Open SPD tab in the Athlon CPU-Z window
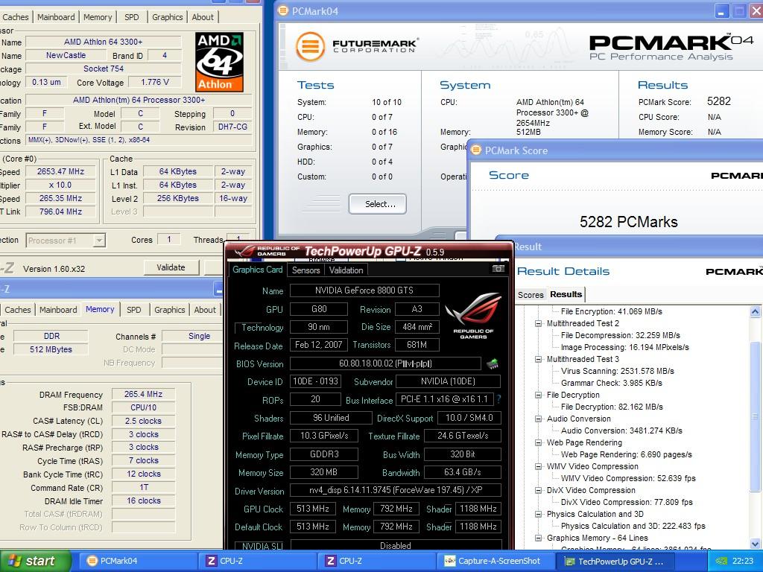This screenshot has width=763, height=572. pos(131,17)
